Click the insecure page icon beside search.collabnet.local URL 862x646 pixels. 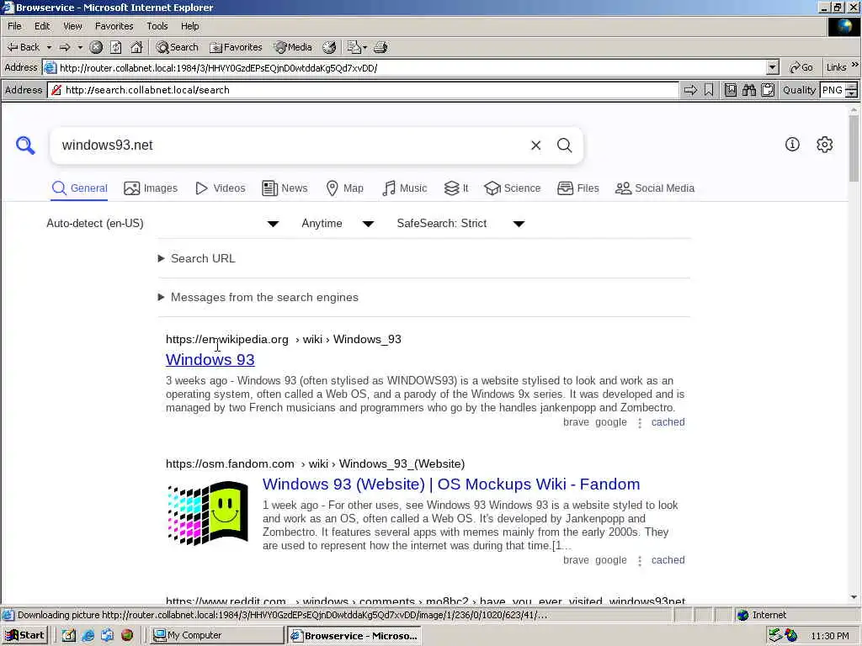[56, 90]
